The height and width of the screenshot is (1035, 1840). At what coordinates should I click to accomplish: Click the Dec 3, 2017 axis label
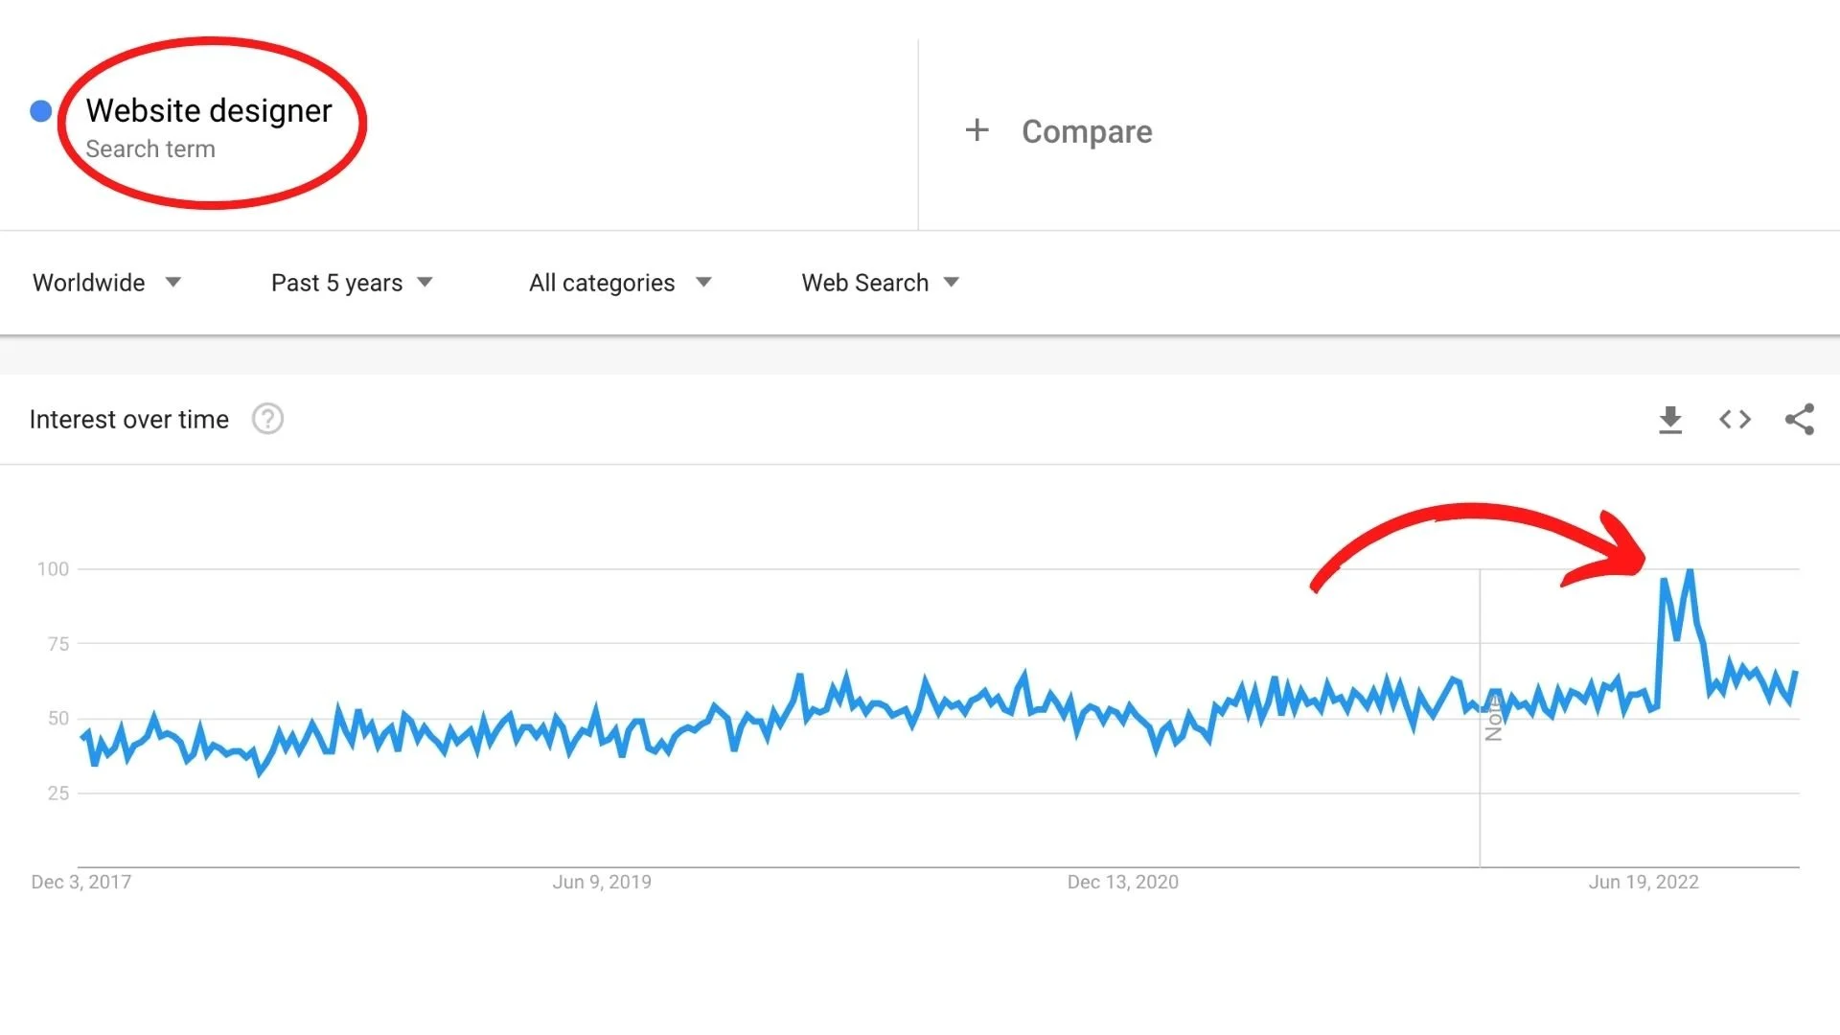81,882
